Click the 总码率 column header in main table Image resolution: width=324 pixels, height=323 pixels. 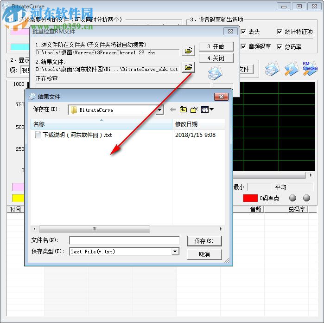286,209
